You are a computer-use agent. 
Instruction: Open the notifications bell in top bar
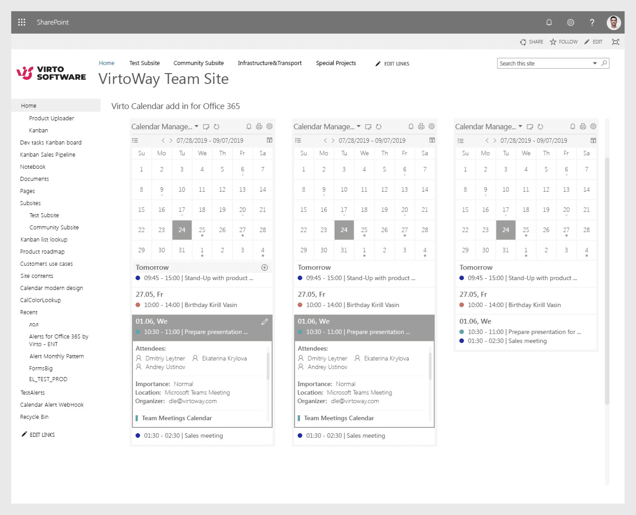[x=549, y=22]
